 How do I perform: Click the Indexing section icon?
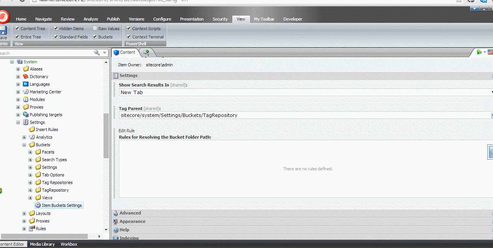115,238
